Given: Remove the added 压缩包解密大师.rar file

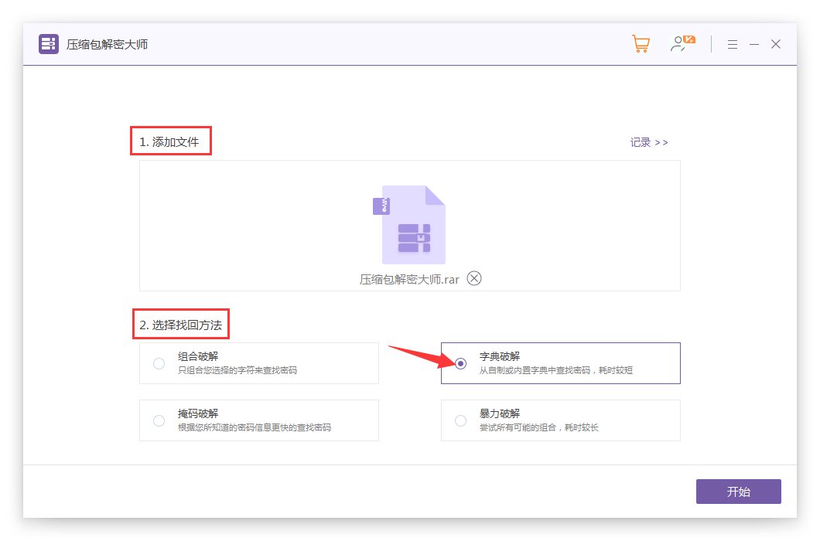Looking at the screenshot, I should coord(474,279).
